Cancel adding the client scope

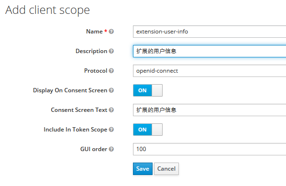pyautogui.click(x=166, y=169)
